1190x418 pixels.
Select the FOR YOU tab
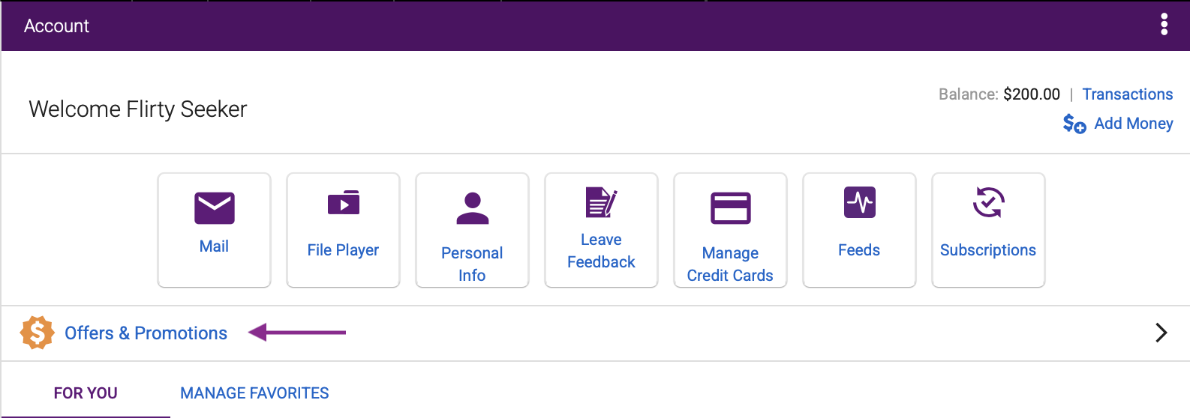[86, 393]
